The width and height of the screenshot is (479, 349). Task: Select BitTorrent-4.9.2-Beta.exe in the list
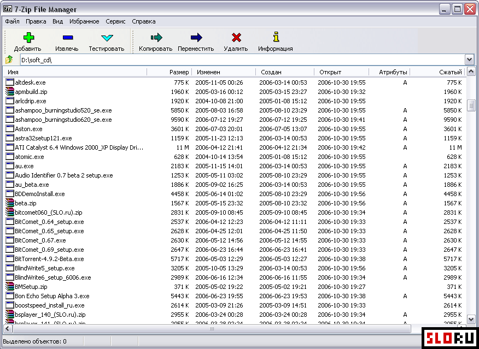(x=49, y=259)
